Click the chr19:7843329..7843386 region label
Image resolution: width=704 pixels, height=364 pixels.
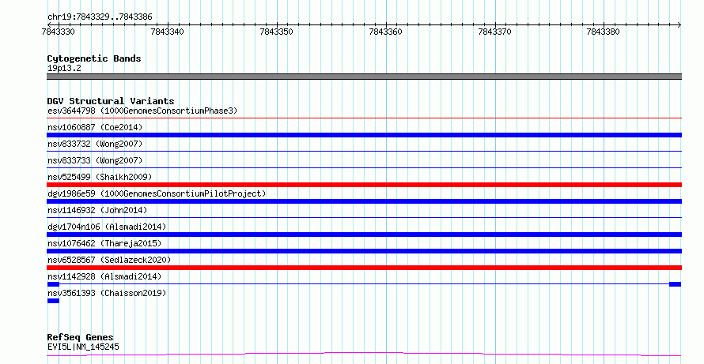(x=100, y=17)
